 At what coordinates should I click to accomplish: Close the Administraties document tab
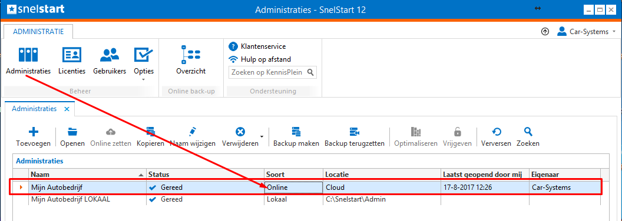67,109
